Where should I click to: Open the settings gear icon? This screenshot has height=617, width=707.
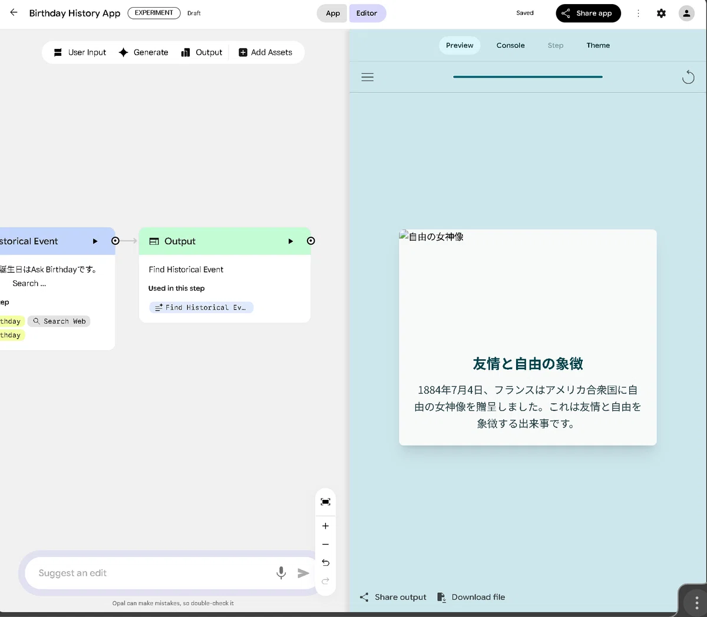[661, 13]
